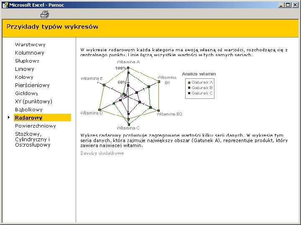
Task: Maximize the Excel Pomoc window
Action: (x=288, y=5)
